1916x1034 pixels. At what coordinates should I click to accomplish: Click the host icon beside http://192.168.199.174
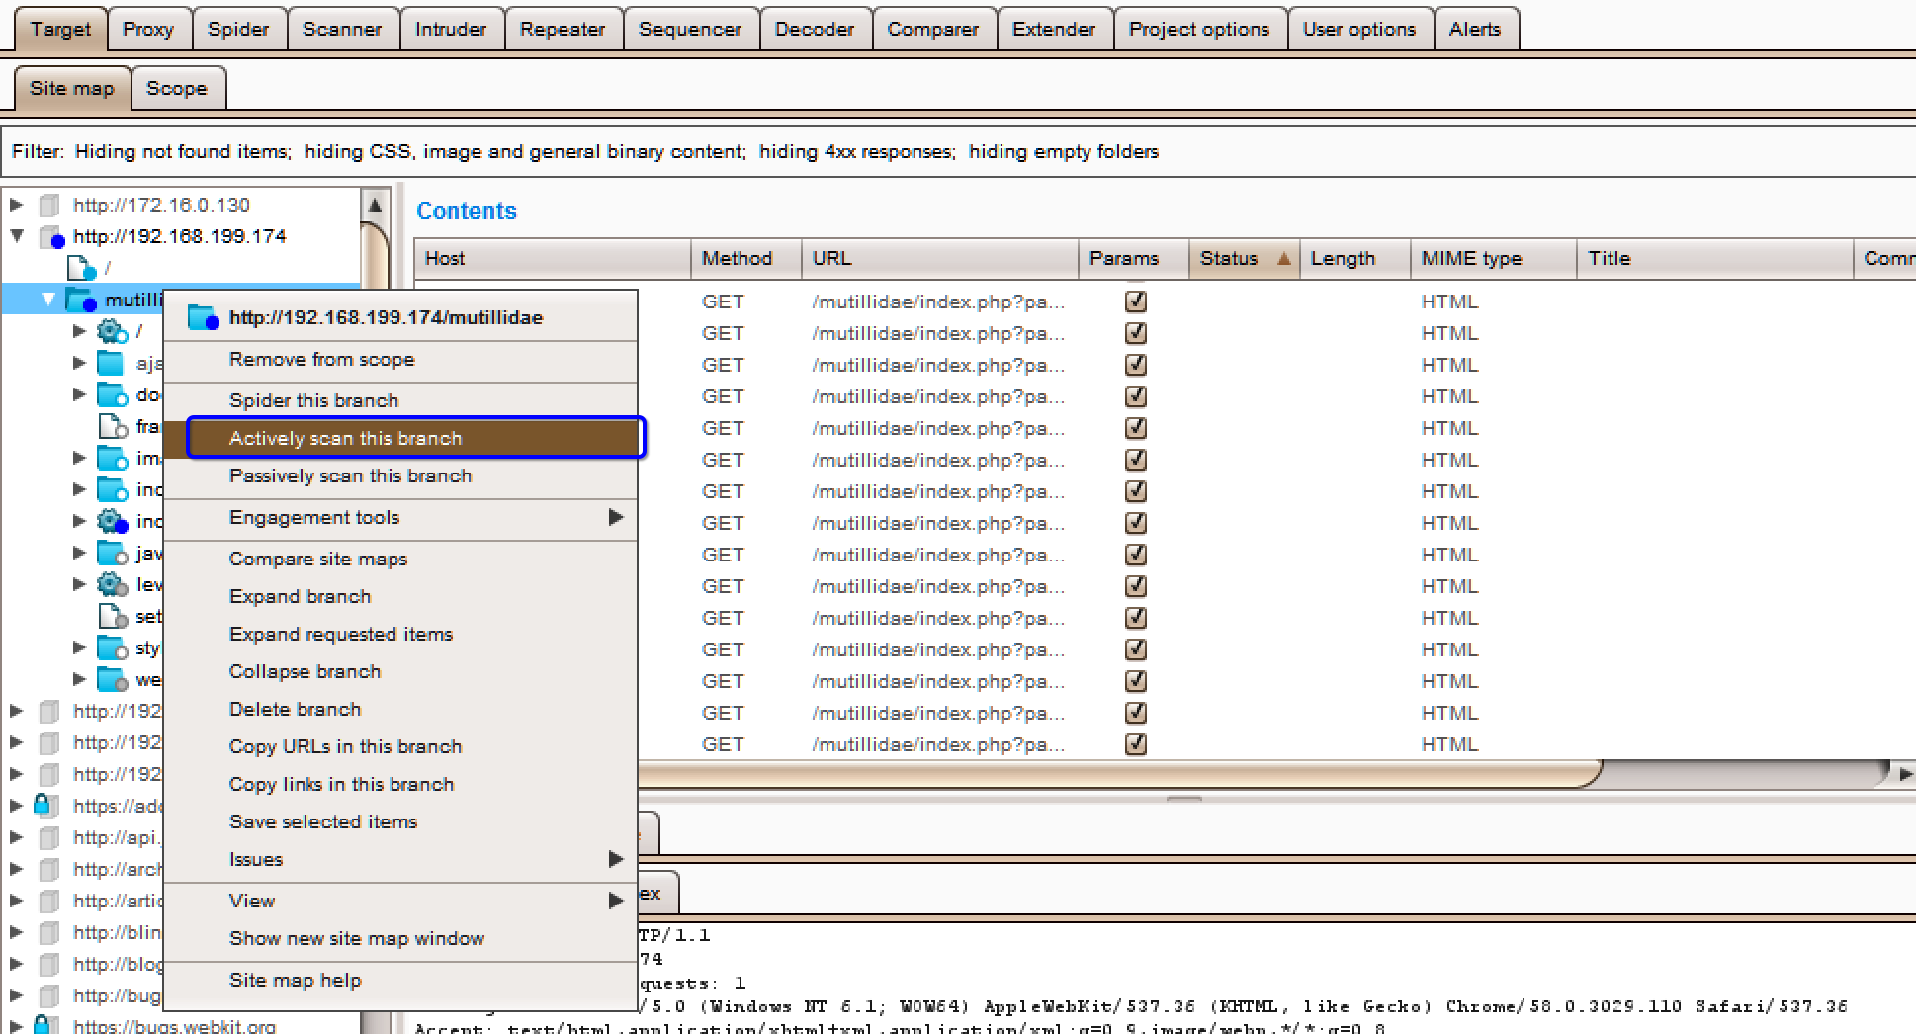pyautogui.click(x=51, y=237)
